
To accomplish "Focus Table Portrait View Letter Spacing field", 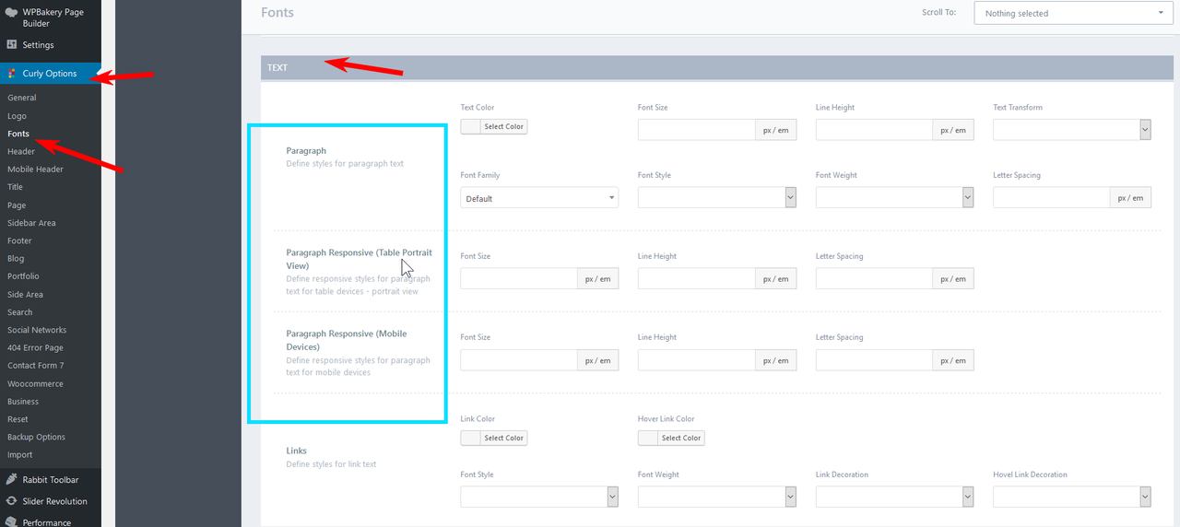I will click(875, 278).
